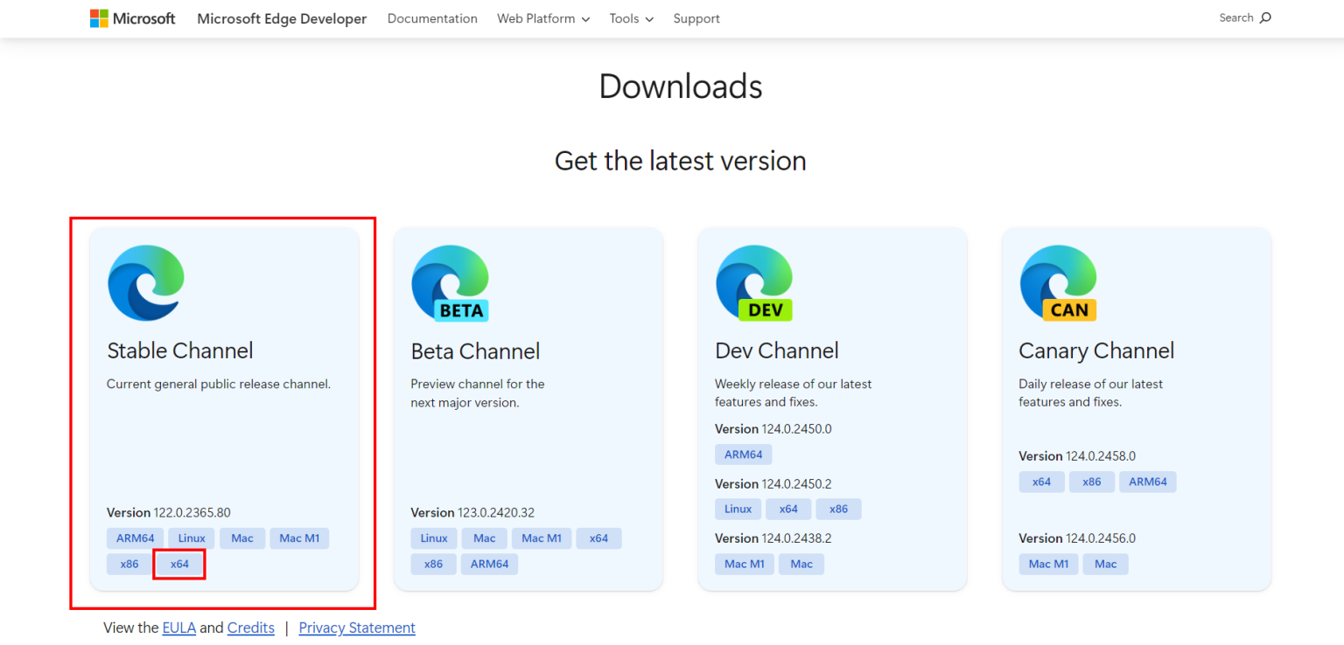1344x645 pixels.
Task: Download the Dev Channel Linux build
Action: coord(738,508)
